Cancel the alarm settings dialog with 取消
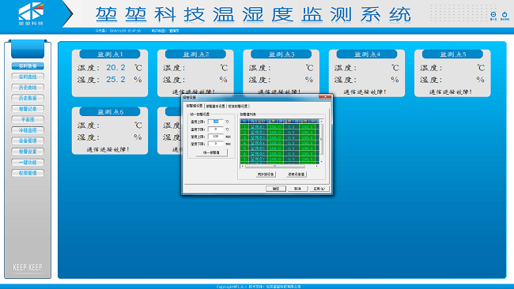 point(297,189)
